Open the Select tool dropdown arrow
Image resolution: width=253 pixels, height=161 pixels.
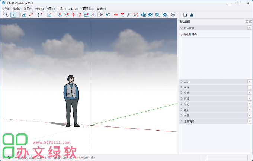pos(18,15)
